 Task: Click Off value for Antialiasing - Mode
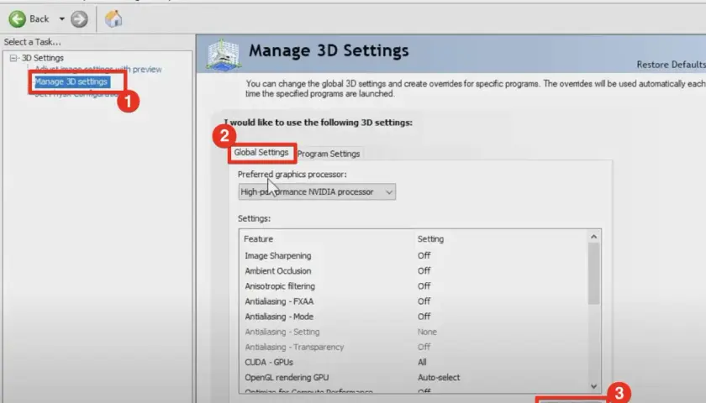point(424,317)
